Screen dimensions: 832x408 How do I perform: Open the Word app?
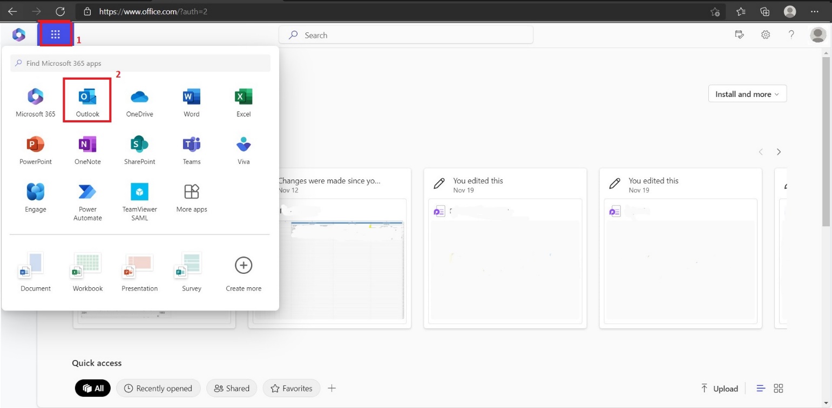[192, 103]
